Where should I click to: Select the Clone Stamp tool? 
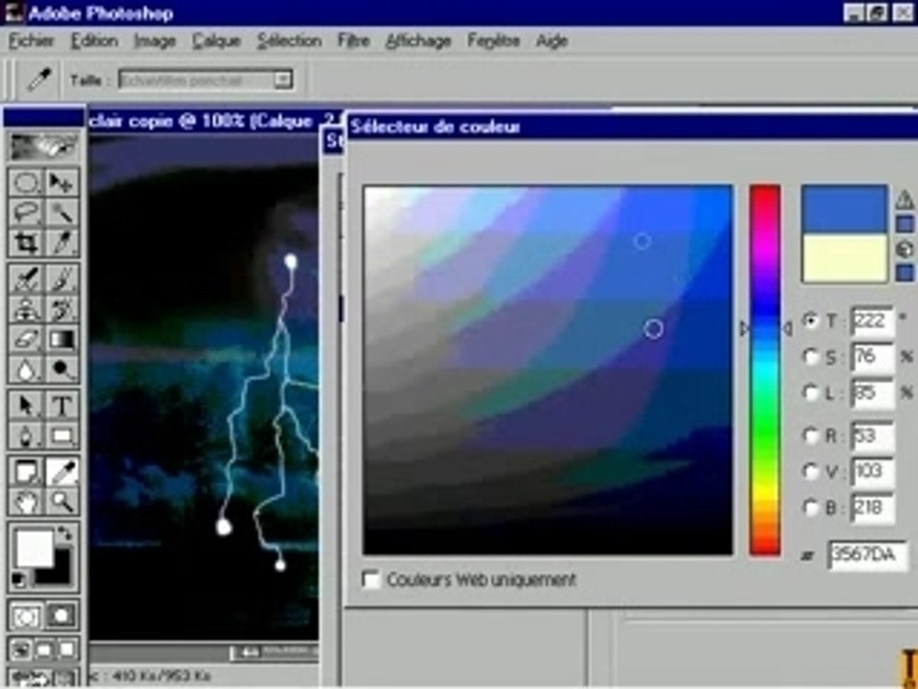[25, 309]
